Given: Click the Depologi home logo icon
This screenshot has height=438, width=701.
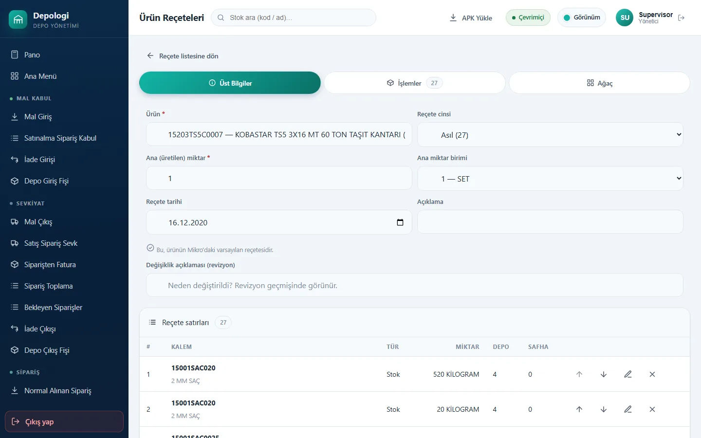Looking at the screenshot, I should tap(18, 19).
